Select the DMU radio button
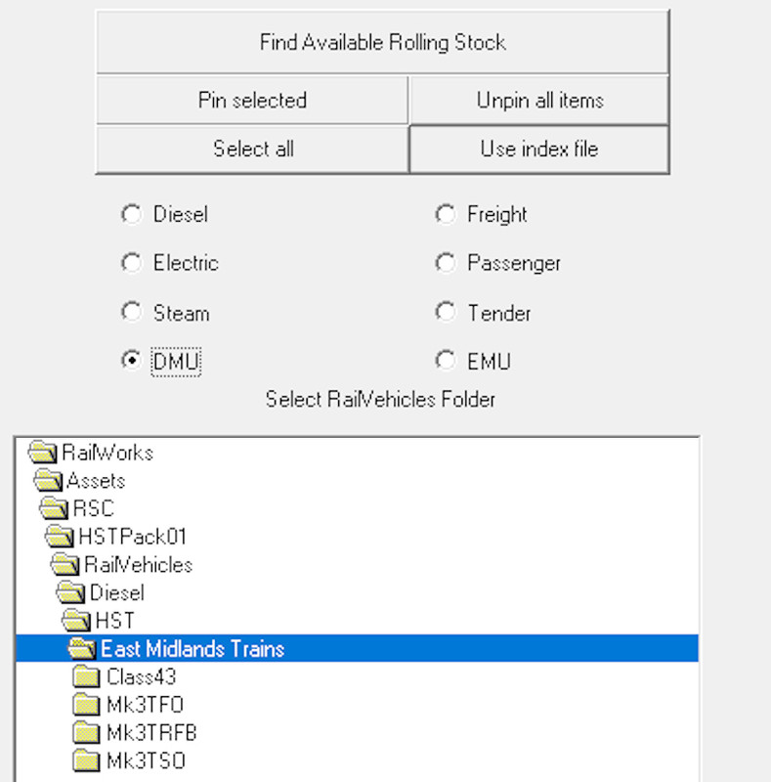The image size is (771, 782). point(132,360)
